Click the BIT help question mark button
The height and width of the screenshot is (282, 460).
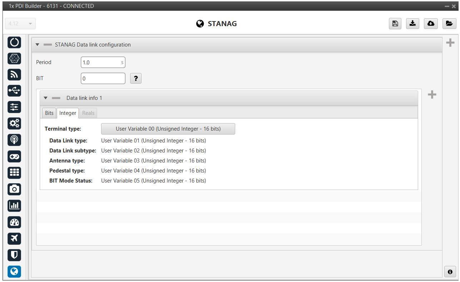click(136, 78)
